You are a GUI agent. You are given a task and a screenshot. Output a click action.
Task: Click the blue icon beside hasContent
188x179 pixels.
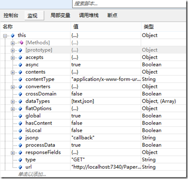pyautogui.click(x=20, y=123)
